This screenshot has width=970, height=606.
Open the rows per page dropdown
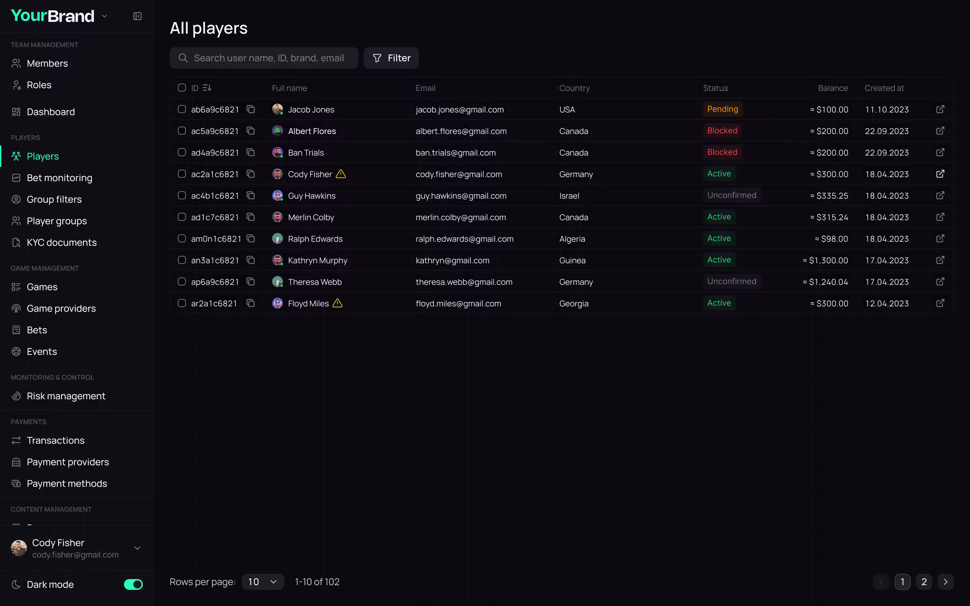(x=263, y=581)
